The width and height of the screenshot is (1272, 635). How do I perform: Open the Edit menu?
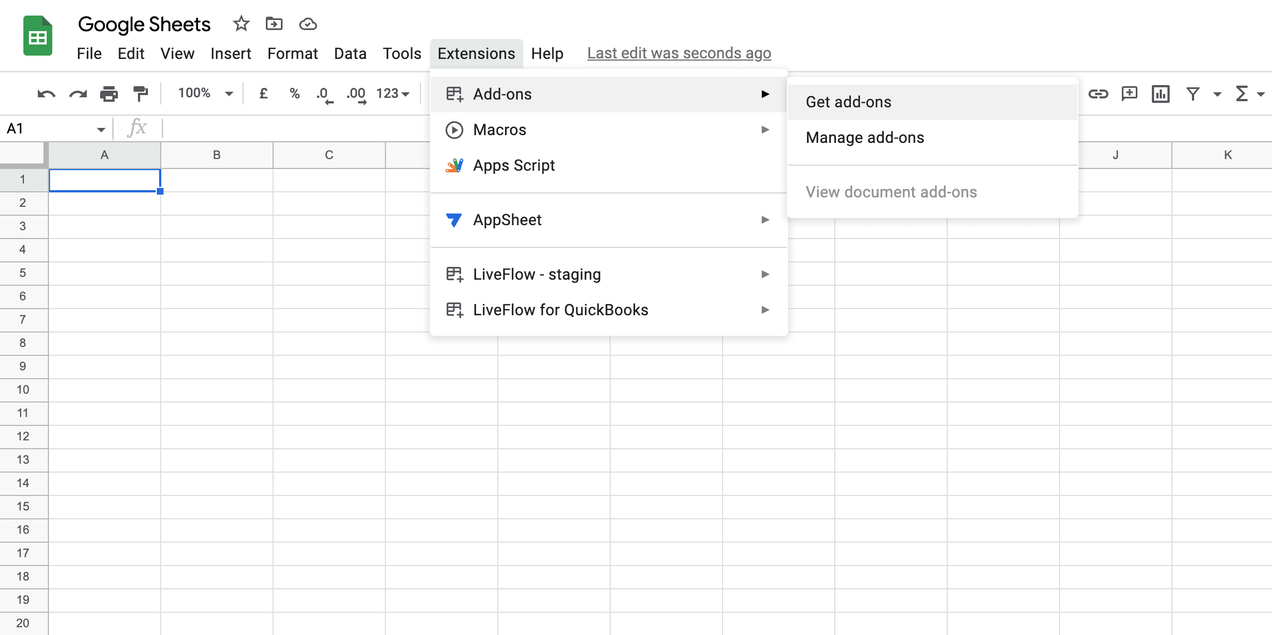tap(131, 53)
